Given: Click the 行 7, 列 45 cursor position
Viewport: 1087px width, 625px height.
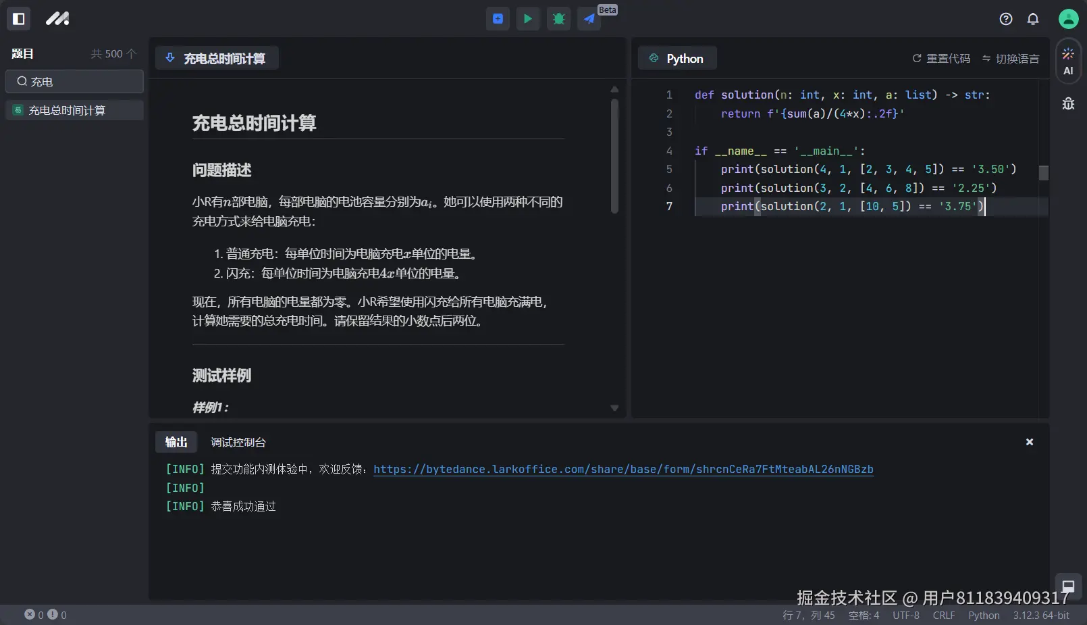Looking at the screenshot, I should 809,615.
